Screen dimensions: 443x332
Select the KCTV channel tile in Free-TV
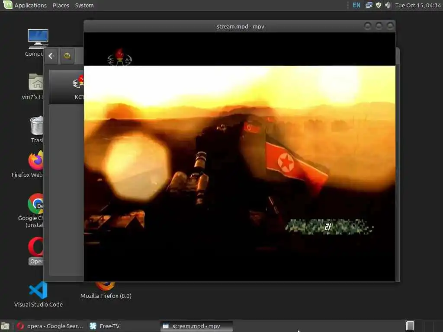pos(67,87)
